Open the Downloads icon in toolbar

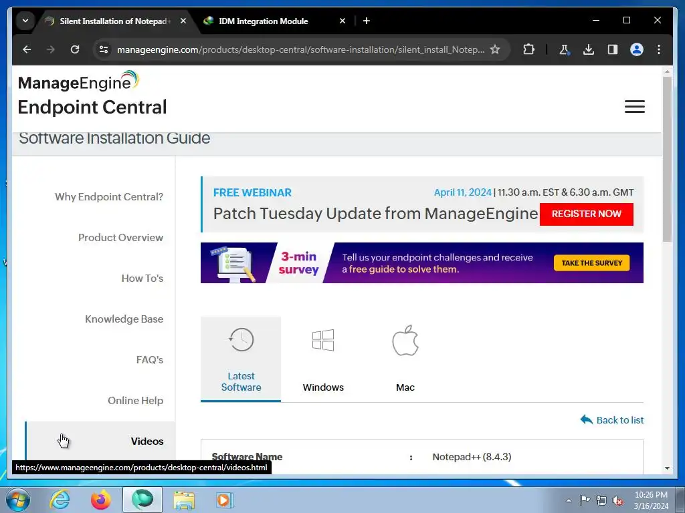tap(589, 49)
